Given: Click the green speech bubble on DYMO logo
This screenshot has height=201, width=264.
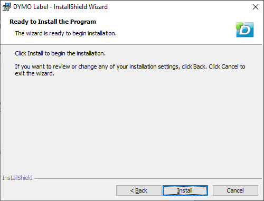Looking at the screenshot, I should pyautogui.click(x=239, y=26).
